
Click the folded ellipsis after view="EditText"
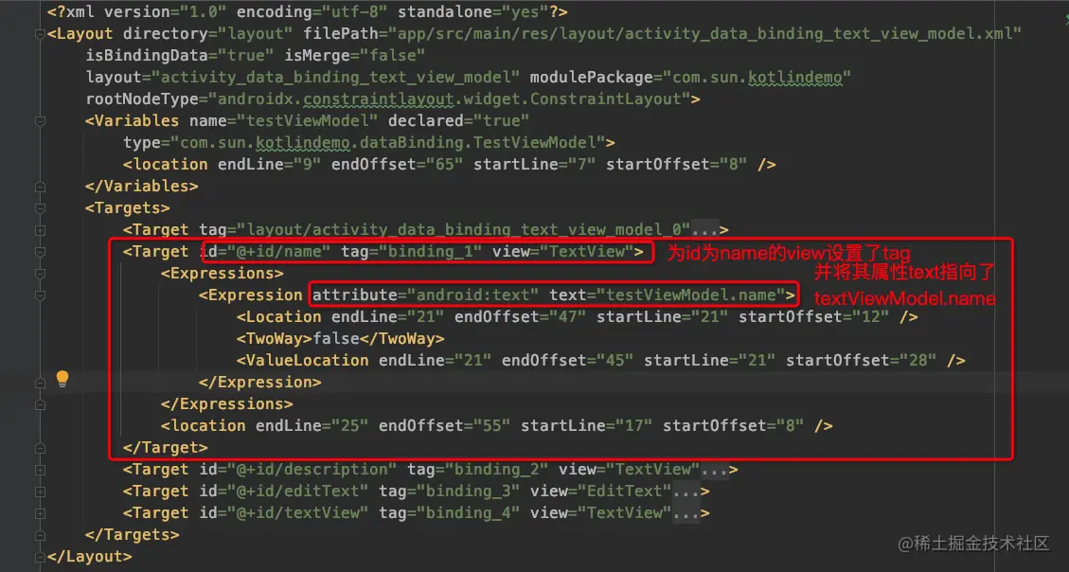[x=686, y=492]
